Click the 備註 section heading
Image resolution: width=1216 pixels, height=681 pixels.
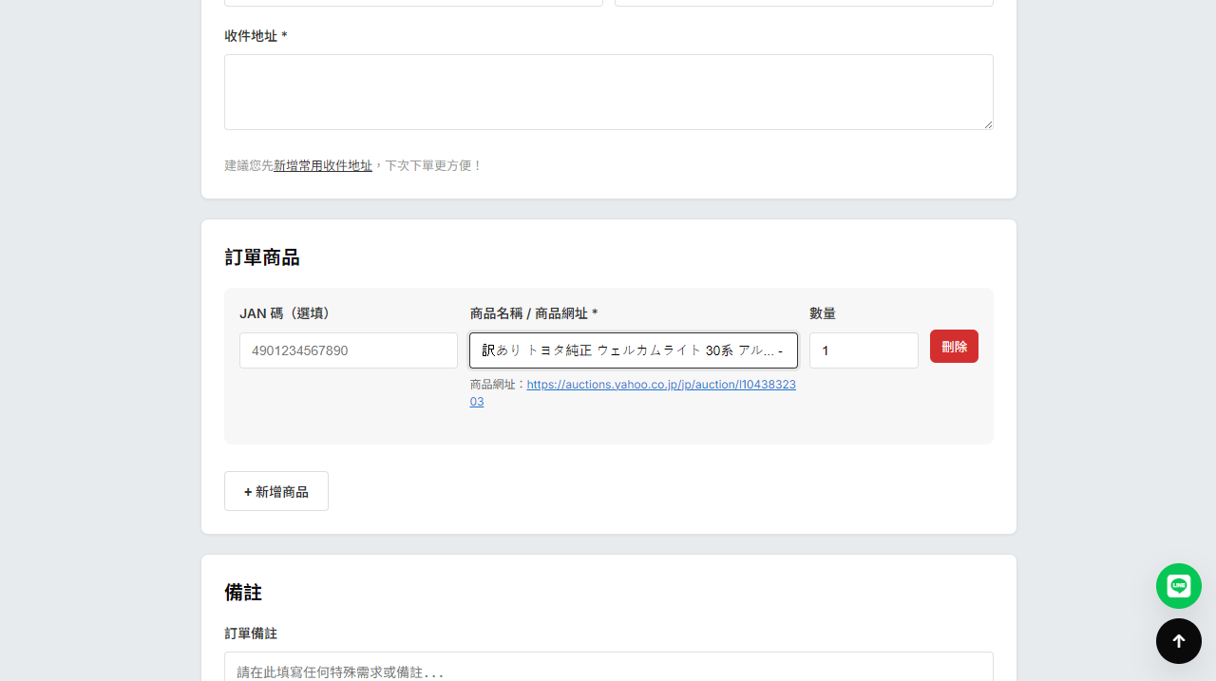pyautogui.click(x=243, y=593)
